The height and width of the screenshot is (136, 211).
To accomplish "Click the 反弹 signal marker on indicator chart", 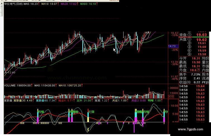I will click(x=91, y=112).
